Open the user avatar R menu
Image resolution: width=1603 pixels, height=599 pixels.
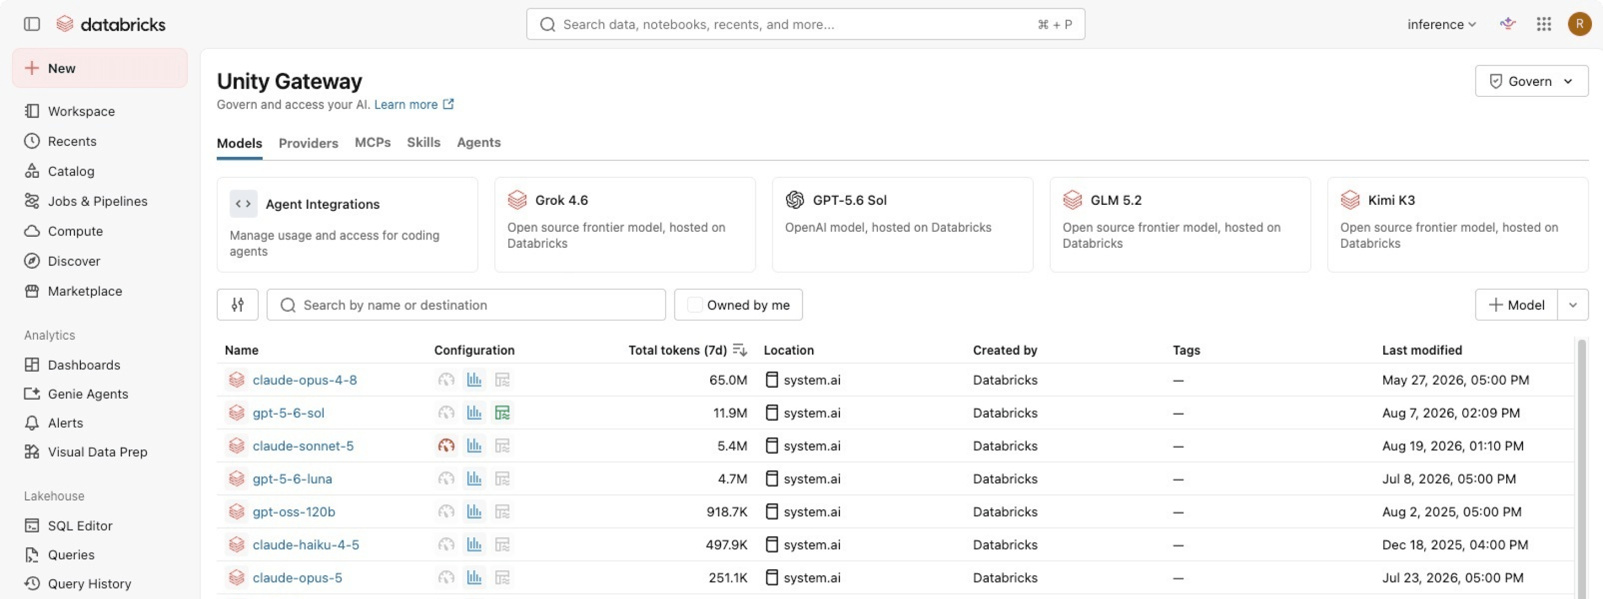1579,24
